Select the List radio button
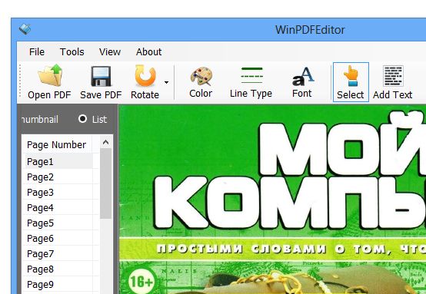The width and height of the screenshot is (426, 294). pyautogui.click(x=82, y=119)
